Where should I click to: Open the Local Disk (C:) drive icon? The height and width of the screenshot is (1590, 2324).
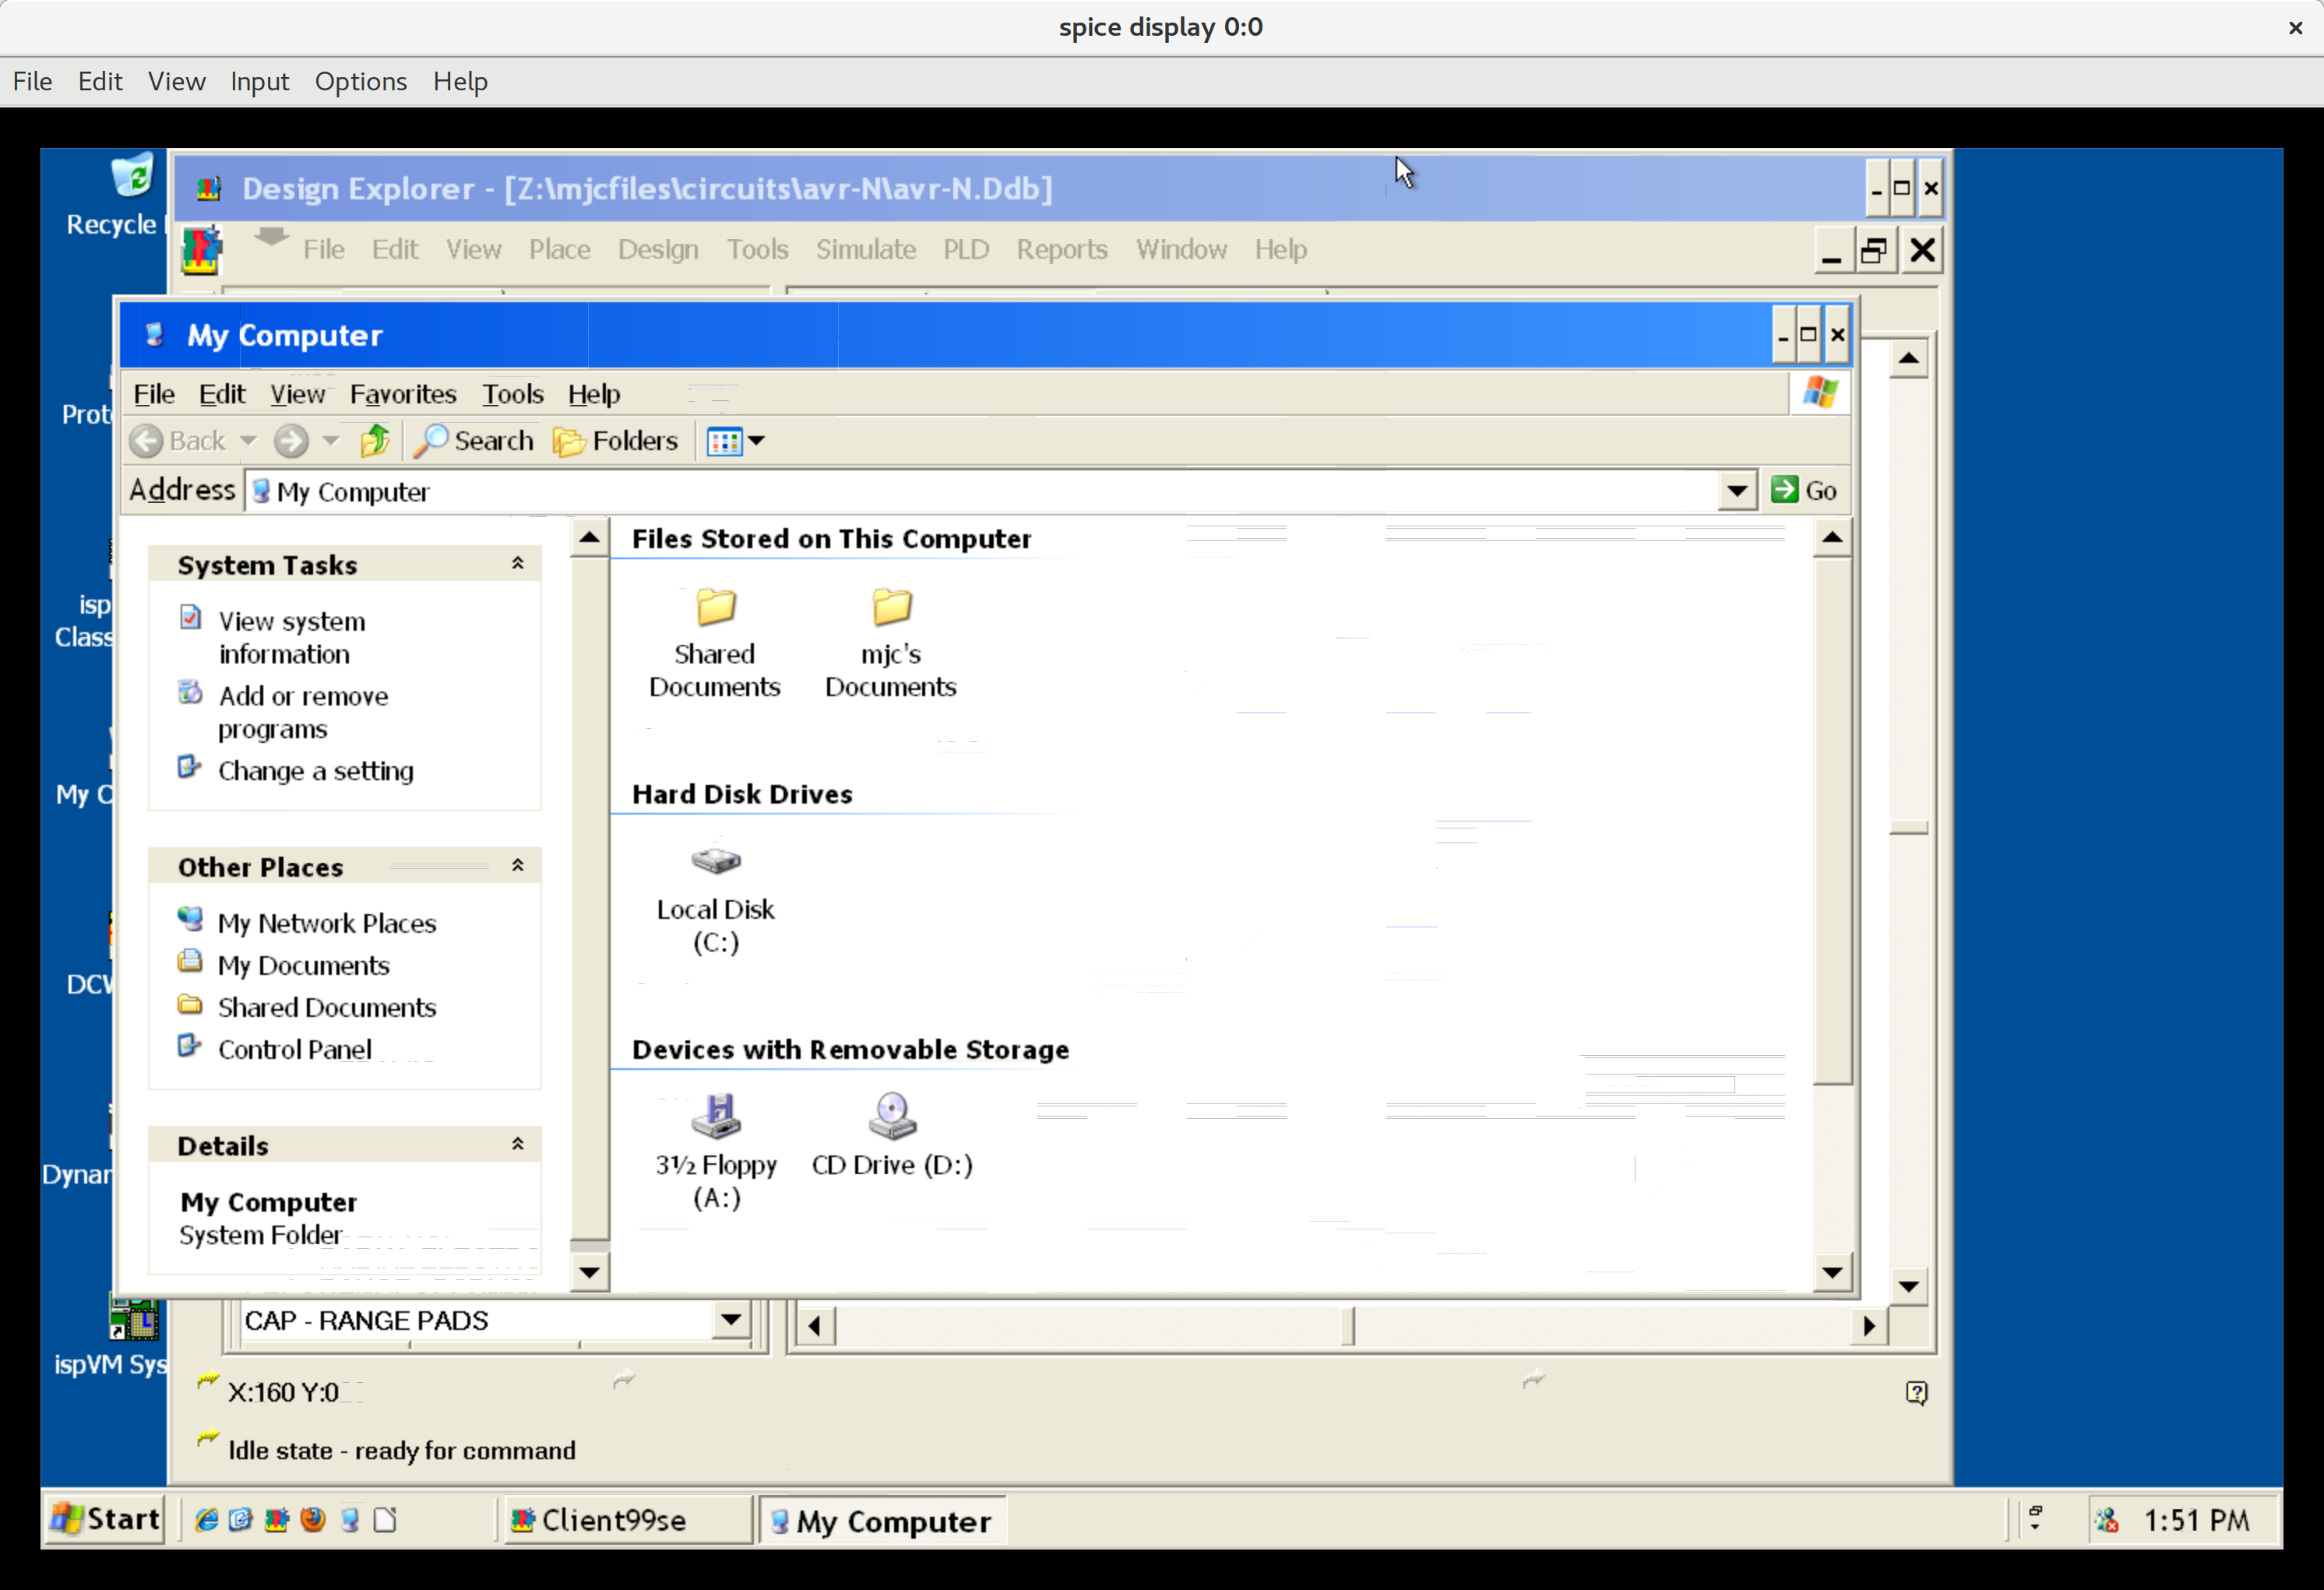click(715, 860)
